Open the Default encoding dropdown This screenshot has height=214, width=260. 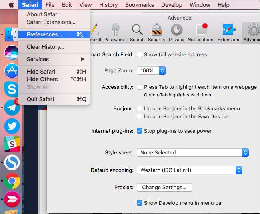pyautogui.click(x=190, y=170)
